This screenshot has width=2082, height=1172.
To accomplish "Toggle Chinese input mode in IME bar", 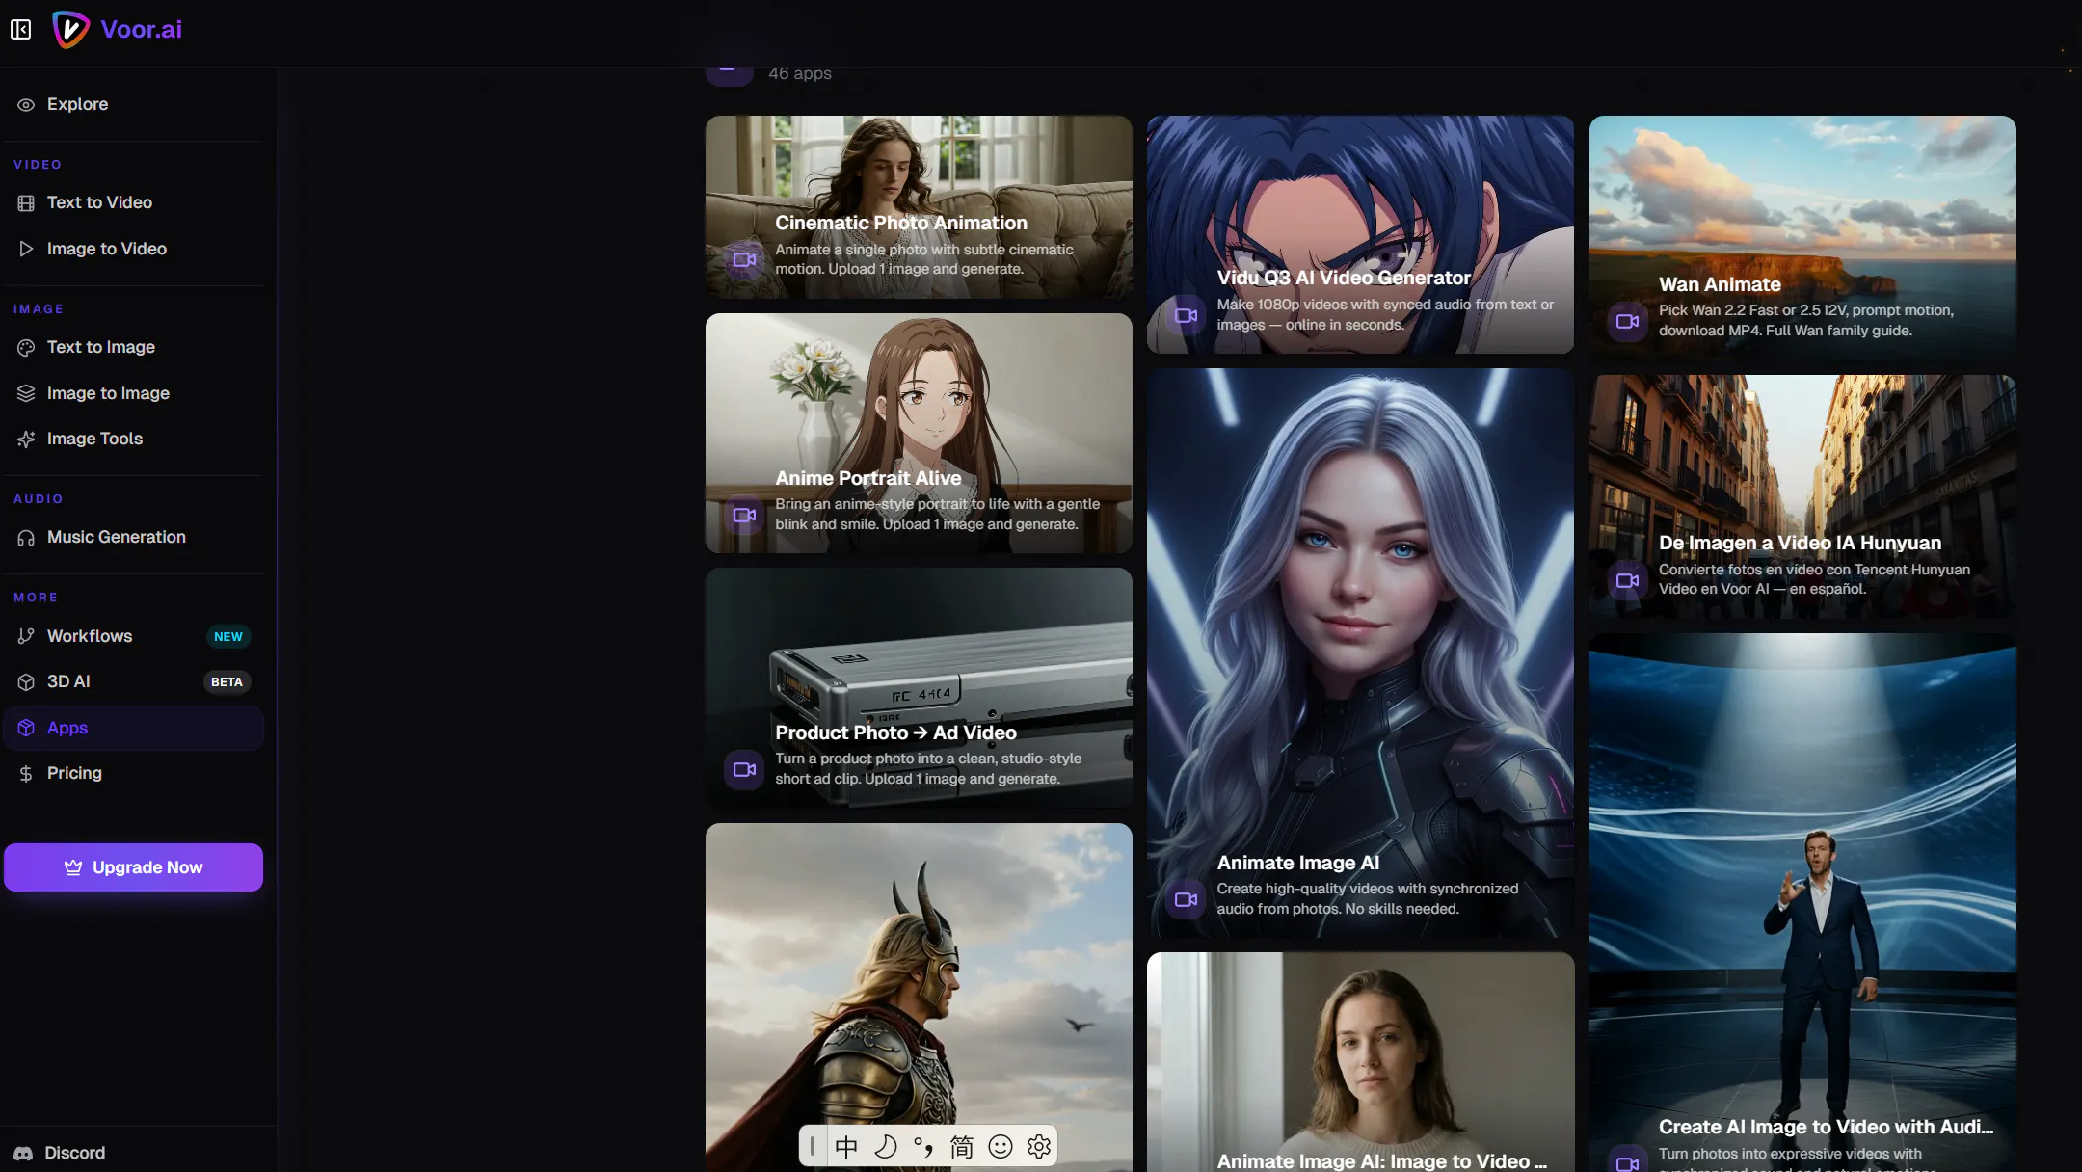I will pyautogui.click(x=846, y=1146).
